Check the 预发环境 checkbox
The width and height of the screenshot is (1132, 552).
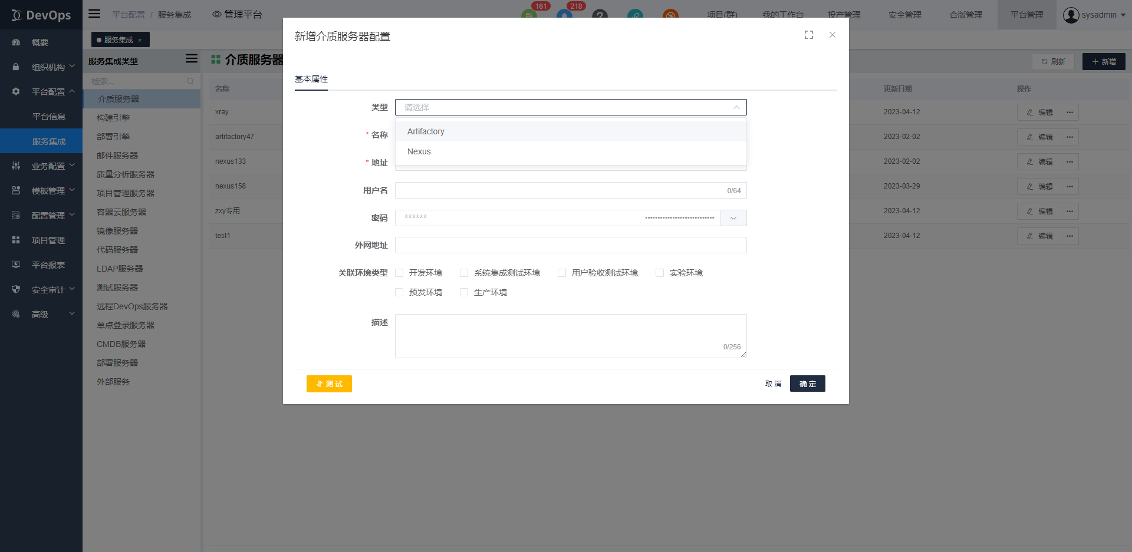[399, 292]
